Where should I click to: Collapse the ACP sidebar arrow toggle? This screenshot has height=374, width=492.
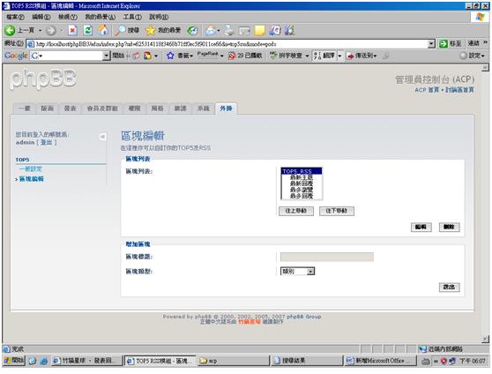pos(102,137)
